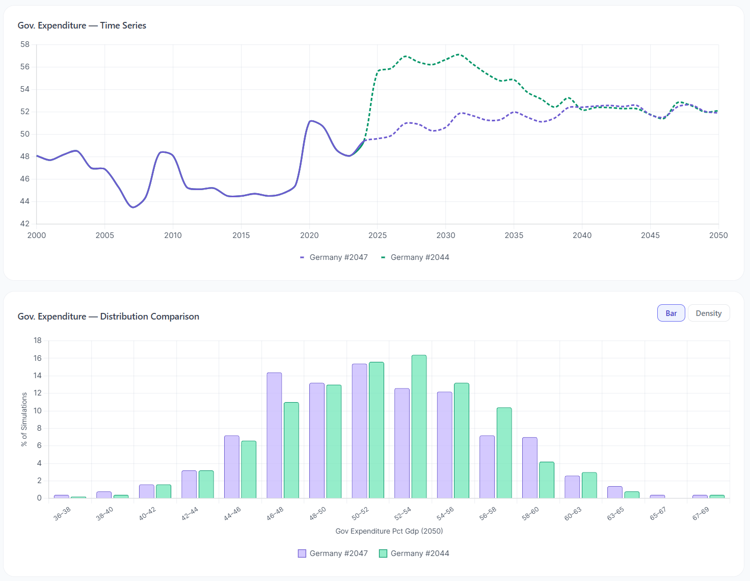Click the purple line peak around 2020
The height and width of the screenshot is (581, 750).
pos(311,122)
